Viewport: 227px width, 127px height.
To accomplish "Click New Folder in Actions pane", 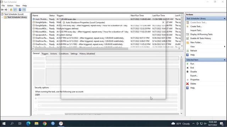I will click(x=196, y=42).
